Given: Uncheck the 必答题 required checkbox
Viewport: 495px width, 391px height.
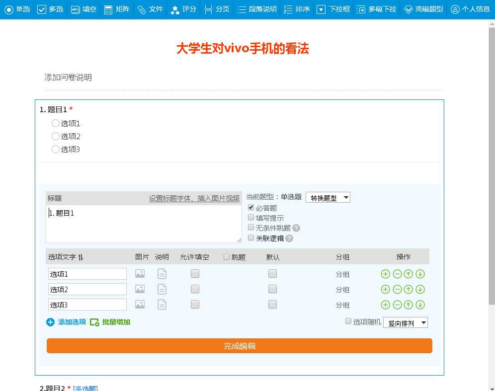Looking at the screenshot, I should (251, 207).
